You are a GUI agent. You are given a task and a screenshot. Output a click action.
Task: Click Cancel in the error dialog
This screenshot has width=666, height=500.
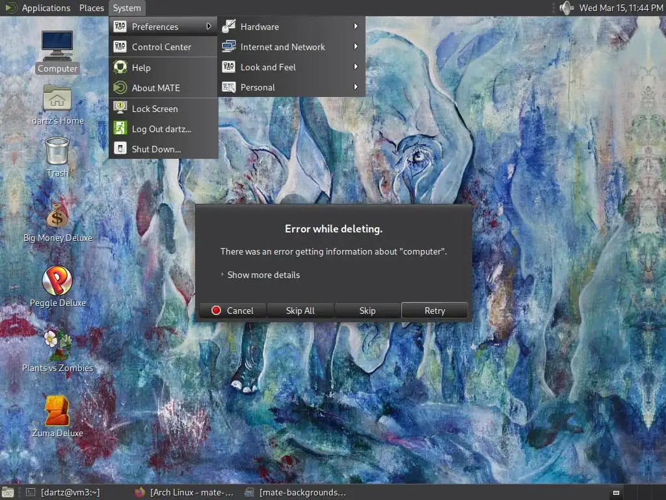tap(233, 311)
